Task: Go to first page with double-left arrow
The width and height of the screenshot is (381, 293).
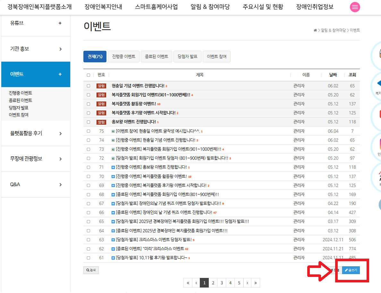Action: (x=188, y=283)
